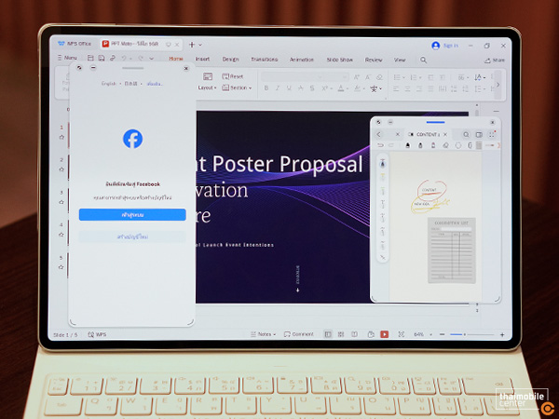Open the Insert ribbon tab
The height and width of the screenshot is (419, 559).
(202, 59)
